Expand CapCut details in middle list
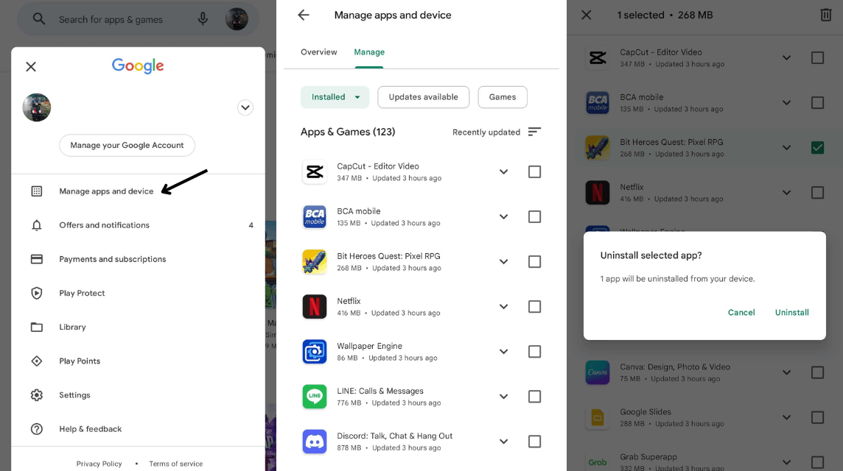Screen dimensions: 843x471 click(x=504, y=172)
